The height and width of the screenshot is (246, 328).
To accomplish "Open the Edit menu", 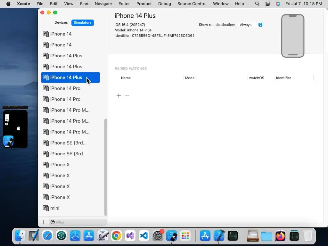I will click(53, 4).
